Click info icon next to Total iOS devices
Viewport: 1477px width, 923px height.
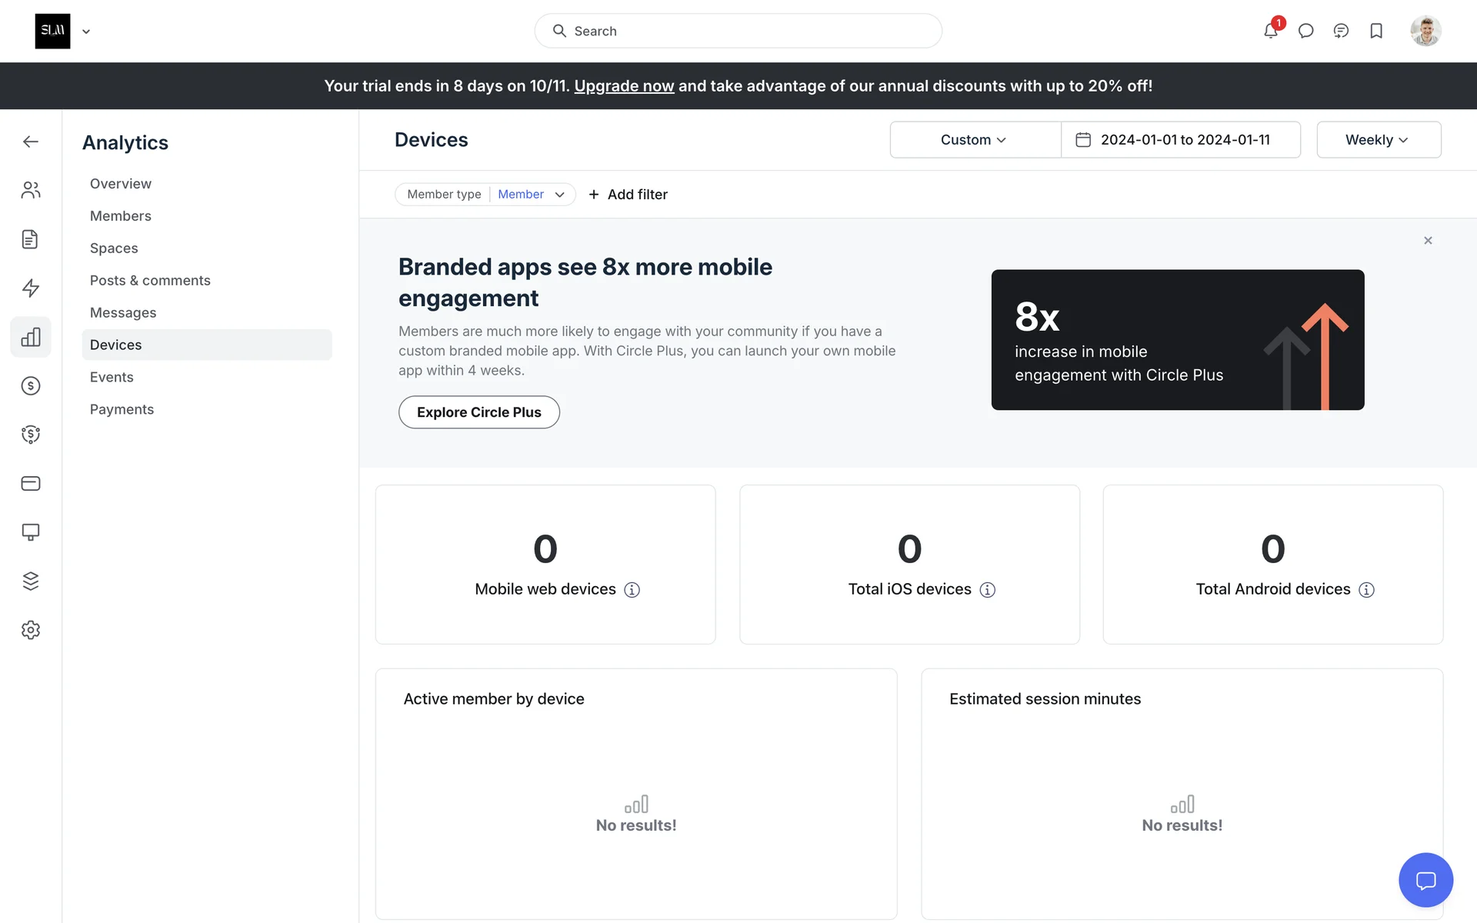click(988, 590)
